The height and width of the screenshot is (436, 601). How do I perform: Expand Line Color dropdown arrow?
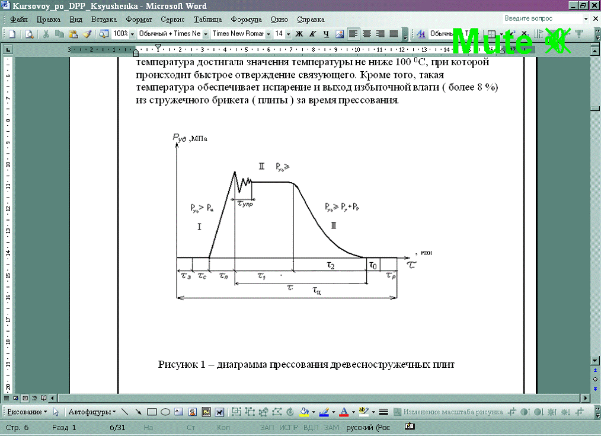click(x=333, y=412)
